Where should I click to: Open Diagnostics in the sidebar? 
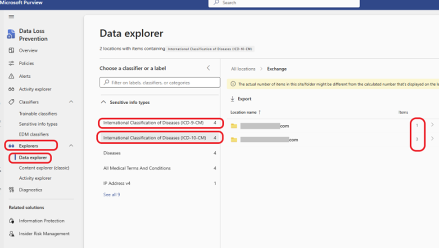pyautogui.click(x=31, y=190)
